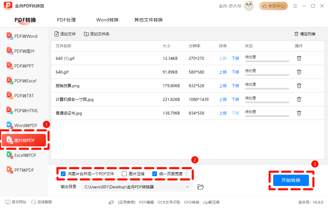Move 计算机报名一寸照.jpg down with 下移

235,99
